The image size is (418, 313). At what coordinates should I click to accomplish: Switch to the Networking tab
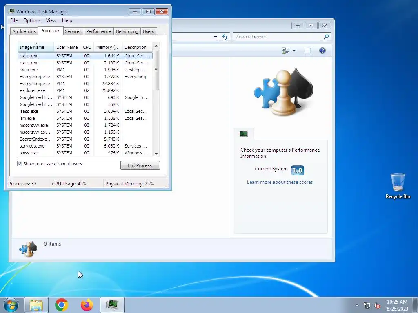pyautogui.click(x=127, y=31)
